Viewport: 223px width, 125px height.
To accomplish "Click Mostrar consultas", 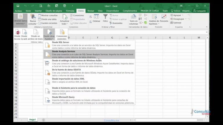I will pyautogui.click(x=48, y=15).
